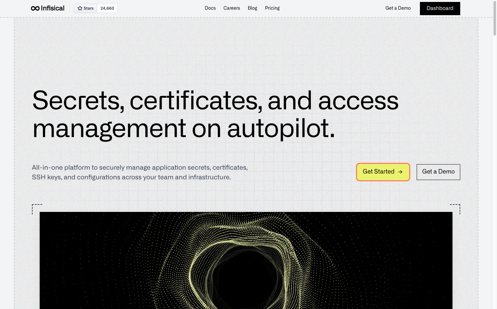
Task: Click Get a Demo in the header
Action: [398, 8]
